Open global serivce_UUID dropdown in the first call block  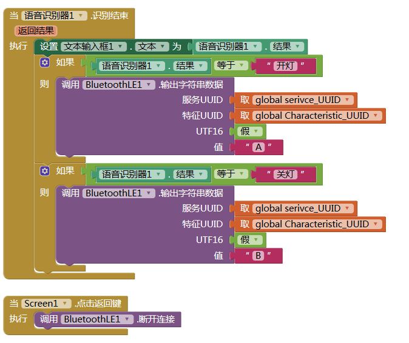click(x=346, y=100)
